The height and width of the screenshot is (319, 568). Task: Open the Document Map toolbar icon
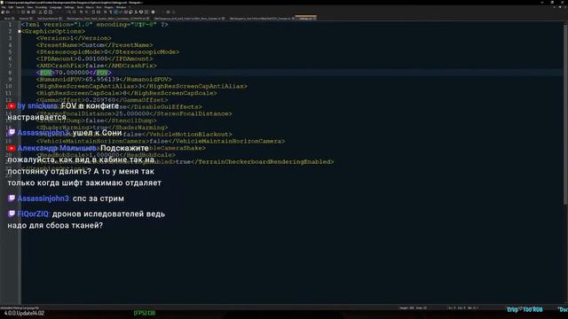click(x=126, y=12)
